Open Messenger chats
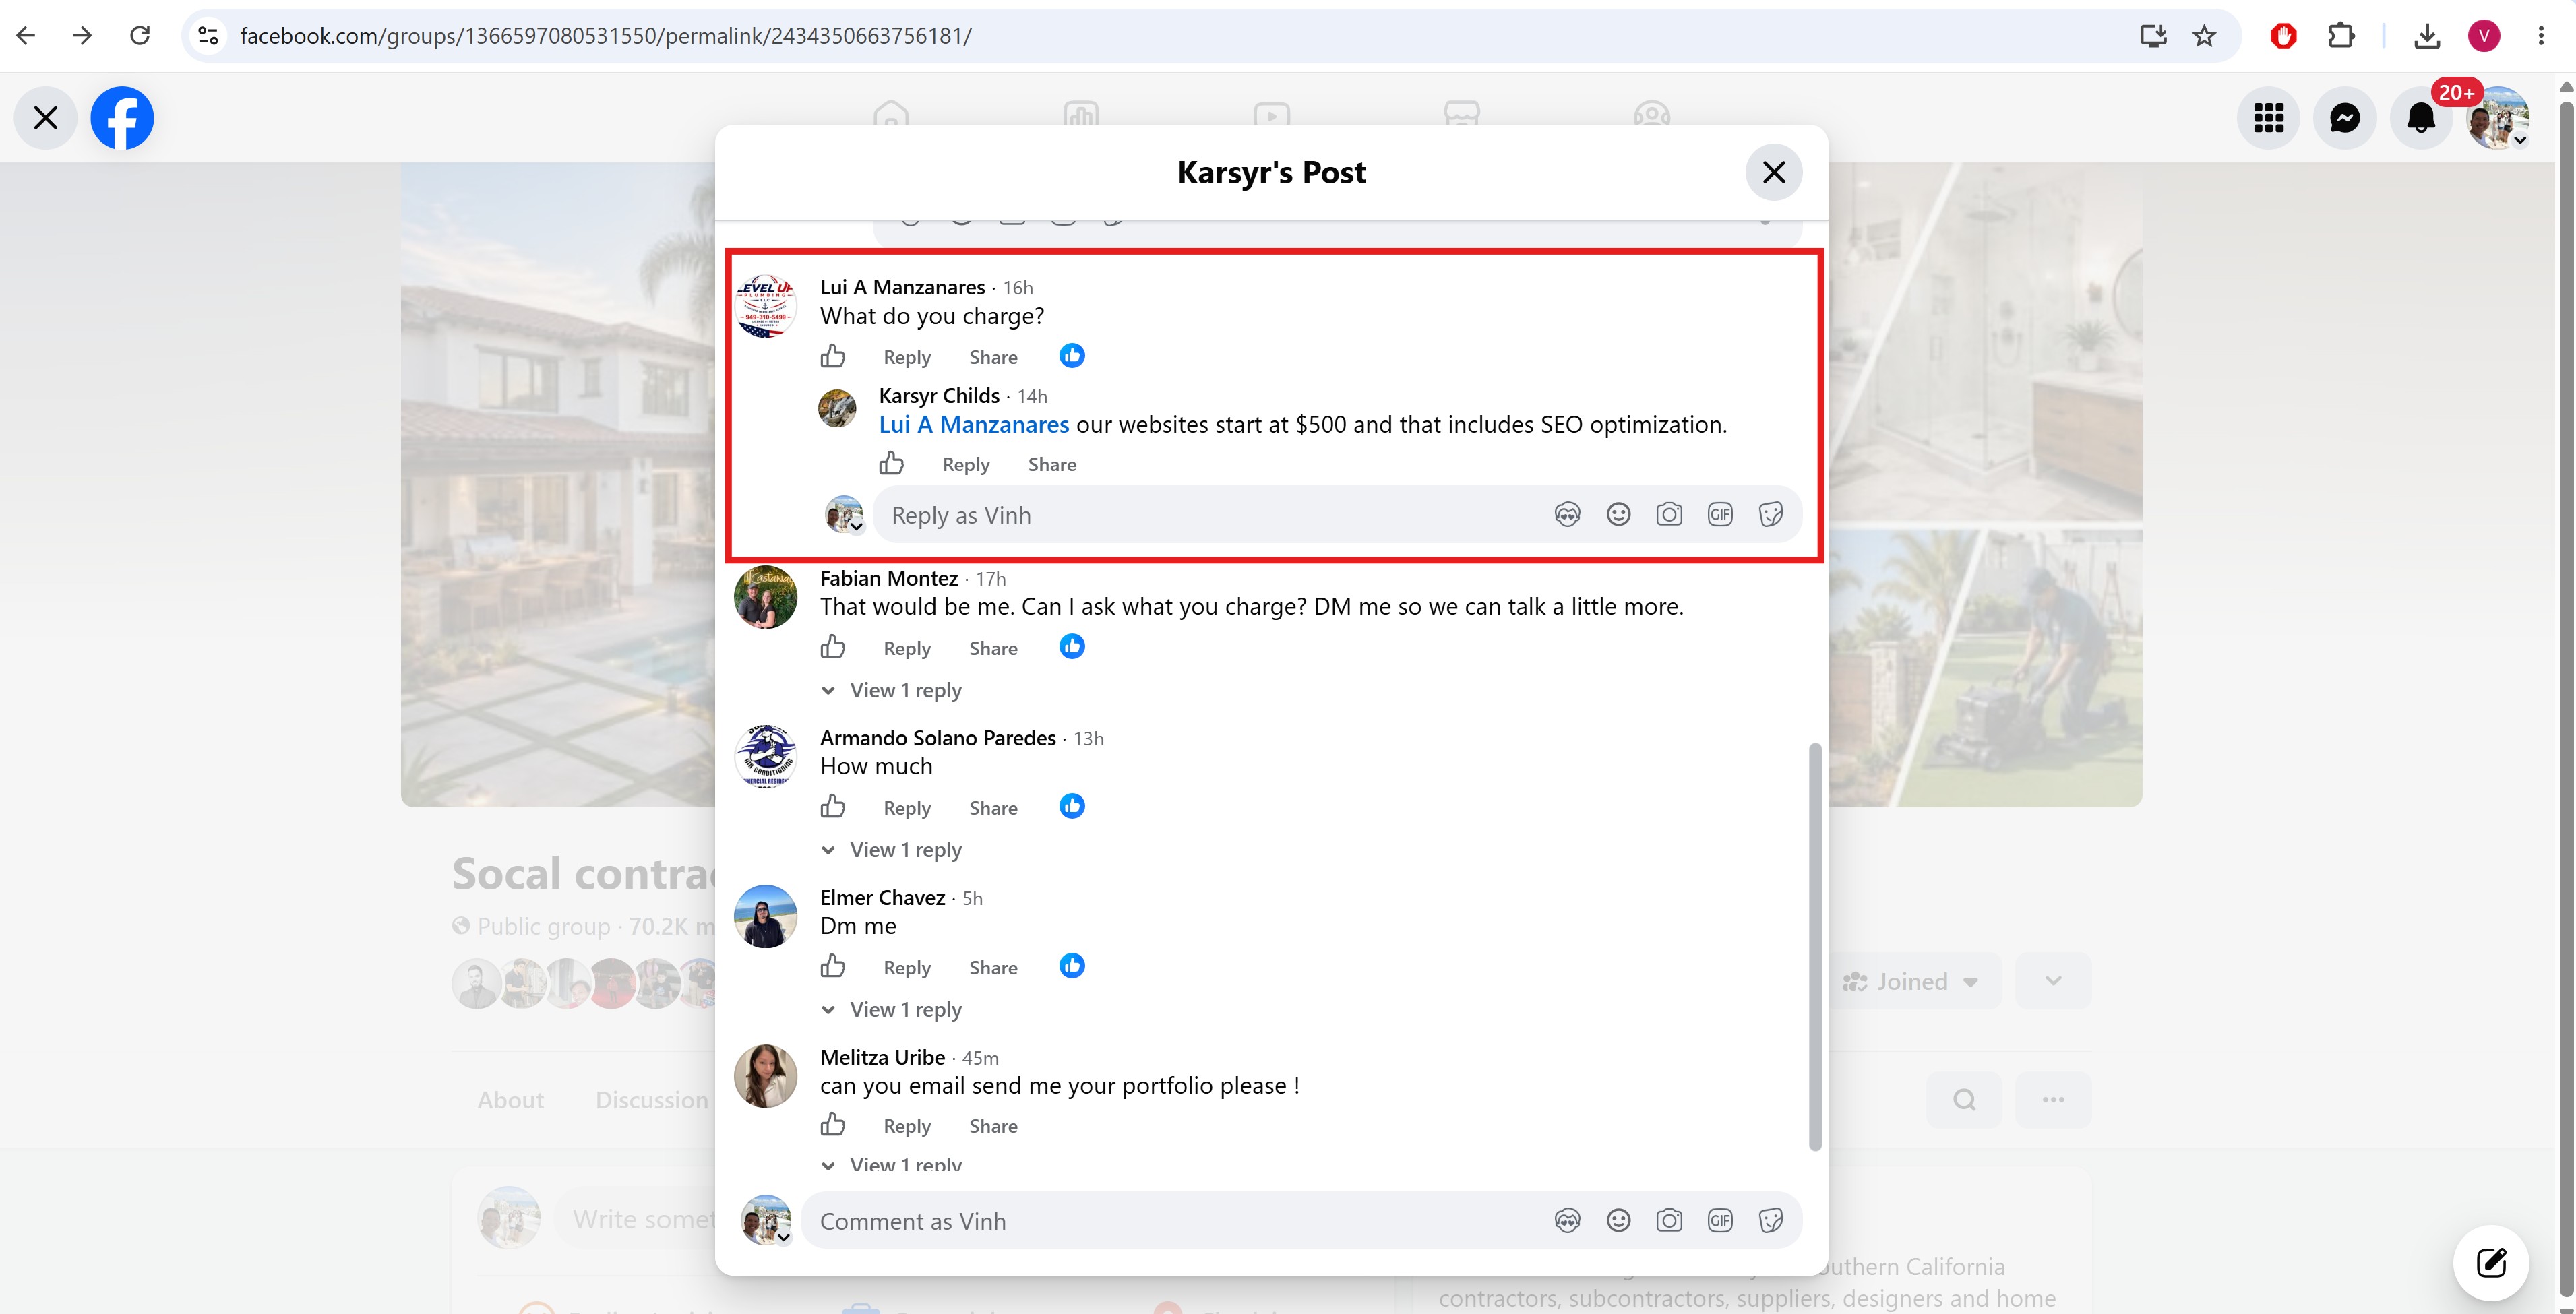Image resolution: width=2576 pixels, height=1314 pixels. tap(2344, 118)
